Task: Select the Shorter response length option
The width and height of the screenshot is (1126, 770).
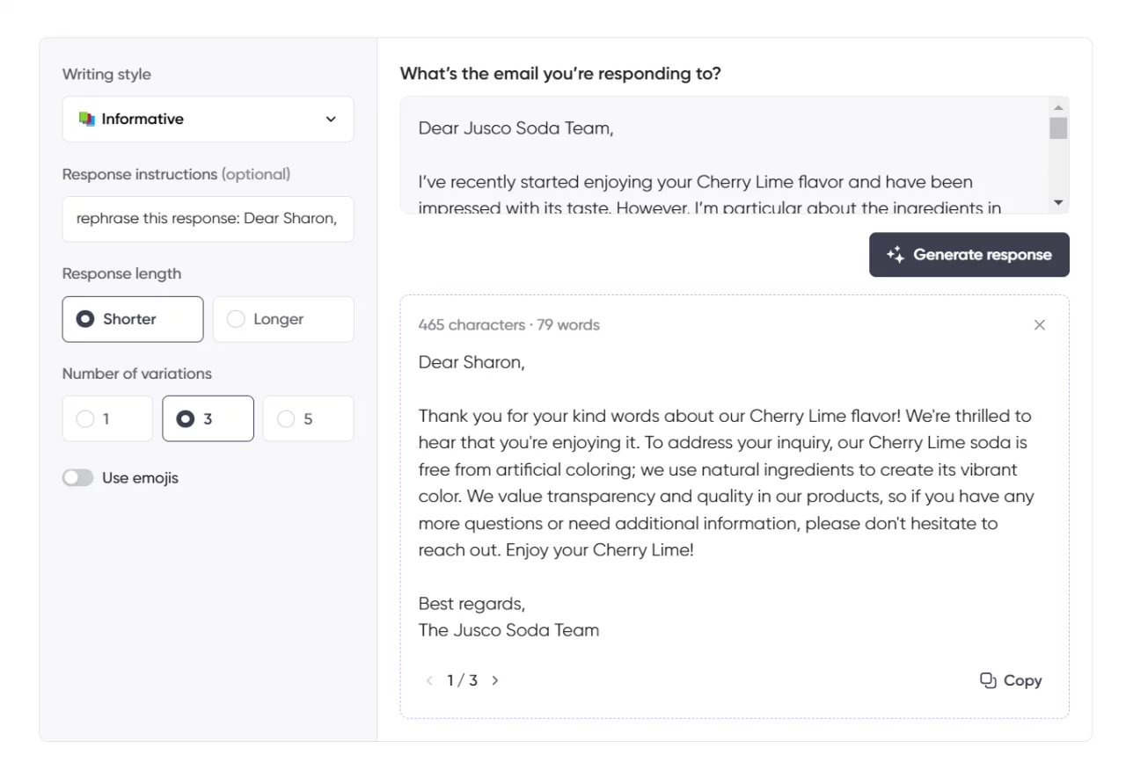Action: click(132, 319)
